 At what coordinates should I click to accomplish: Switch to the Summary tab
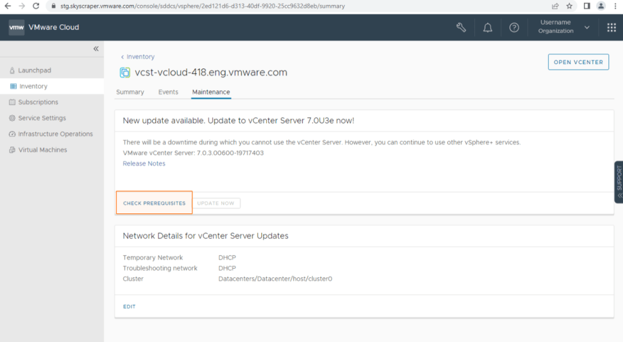(x=130, y=92)
